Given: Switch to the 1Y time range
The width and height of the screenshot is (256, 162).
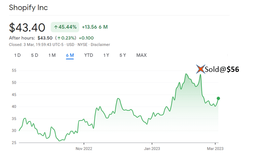Looking at the screenshot, I should (106, 55).
